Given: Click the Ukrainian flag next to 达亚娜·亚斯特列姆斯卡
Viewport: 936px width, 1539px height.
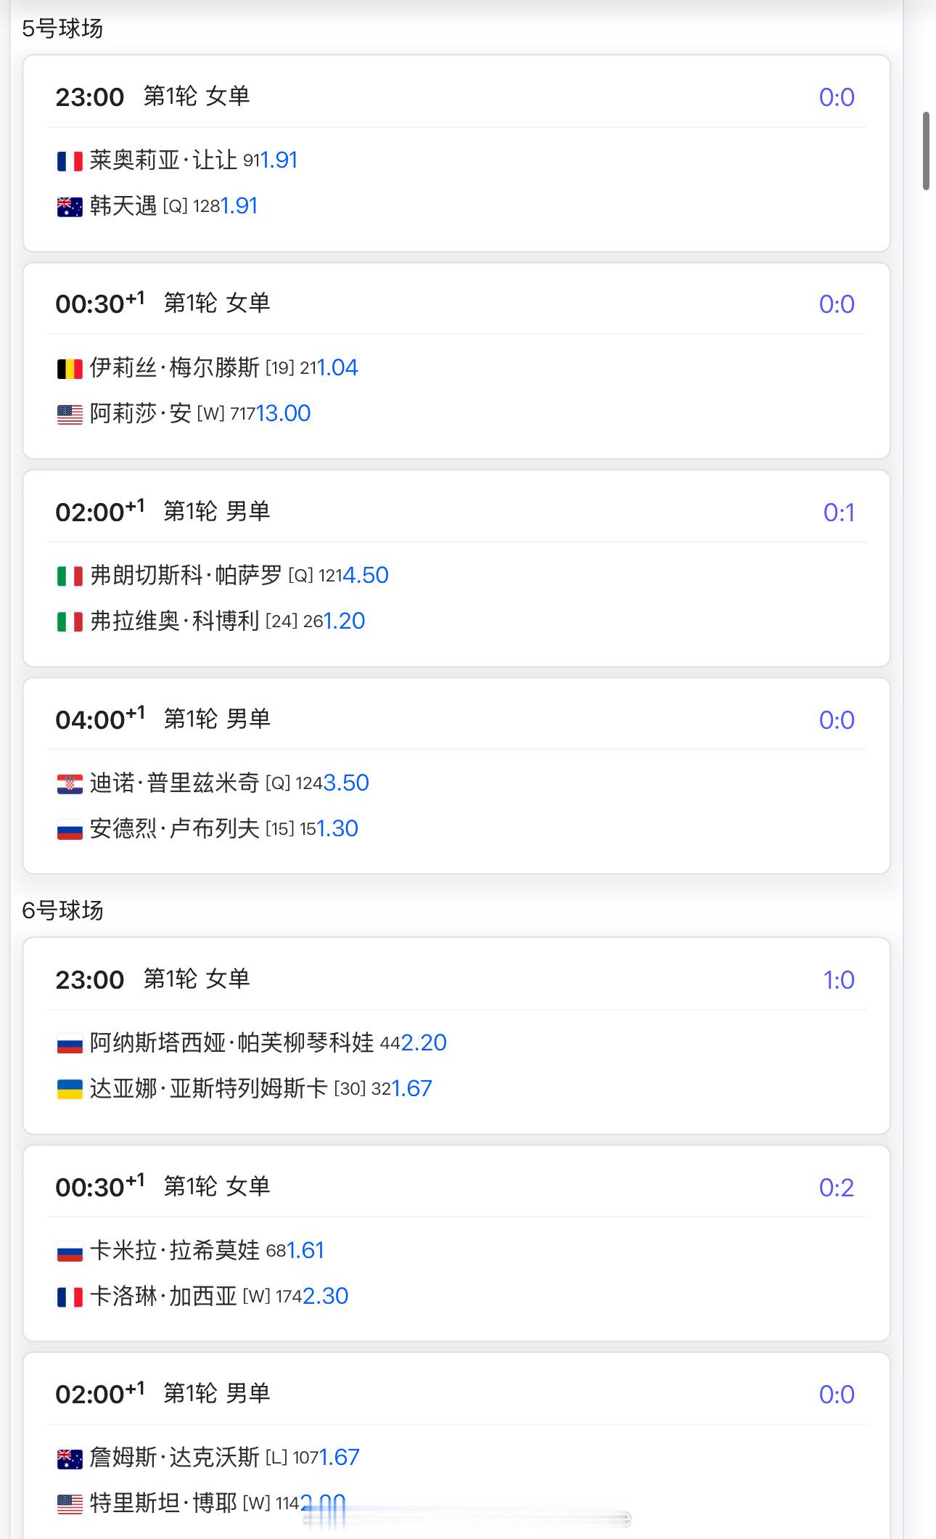Looking at the screenshot, I should [70, 1090].
